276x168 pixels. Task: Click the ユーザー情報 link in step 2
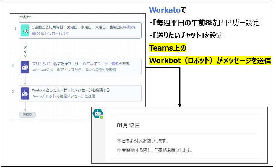click(x=108, y=64)
